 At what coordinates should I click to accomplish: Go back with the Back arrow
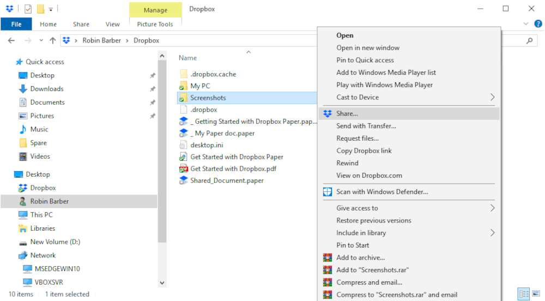(x=11, y=41)
